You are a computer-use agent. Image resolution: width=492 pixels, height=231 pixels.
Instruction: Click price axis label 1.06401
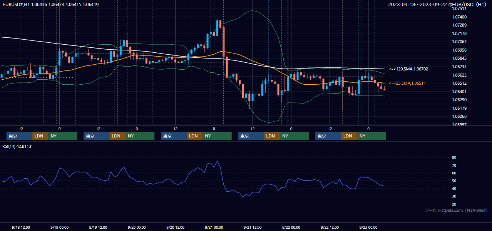(459, 92)
